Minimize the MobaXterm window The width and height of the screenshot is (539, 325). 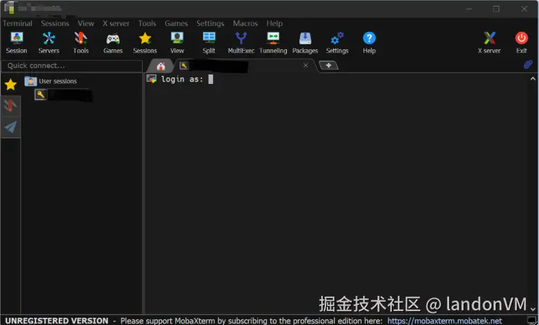[x=469, y=9]
